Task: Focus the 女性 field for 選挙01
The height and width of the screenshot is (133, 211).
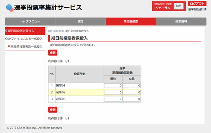Action: click(x=132, y=86)
